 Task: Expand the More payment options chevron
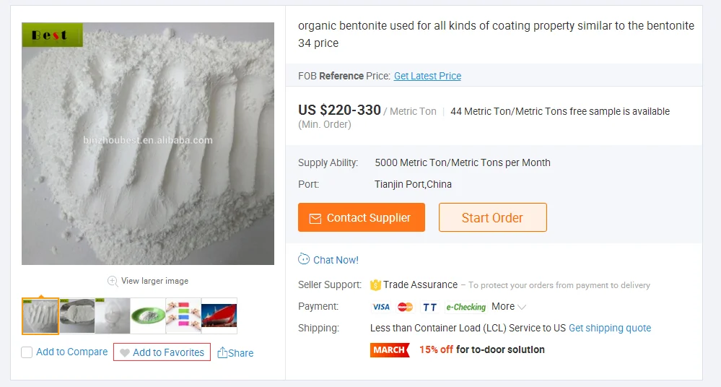522,307
